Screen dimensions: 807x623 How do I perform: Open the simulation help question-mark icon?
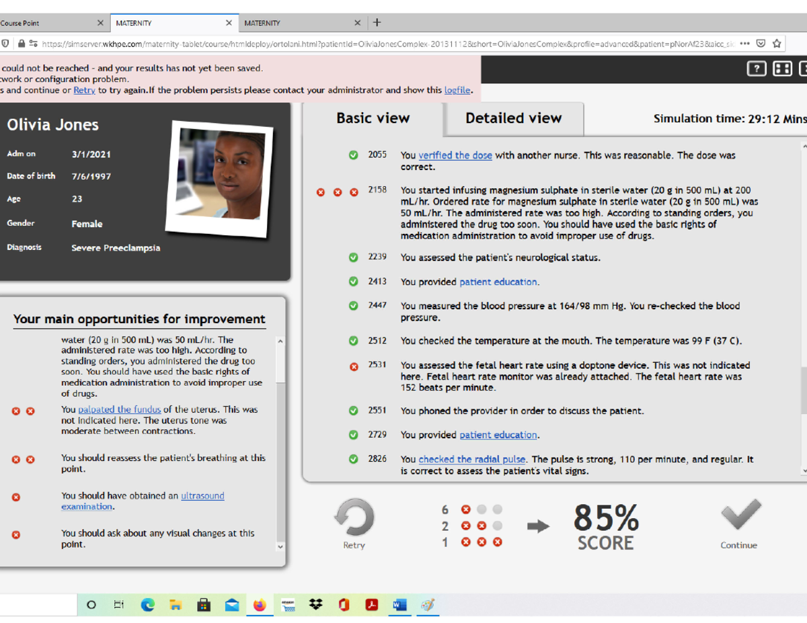coord(757,69)
